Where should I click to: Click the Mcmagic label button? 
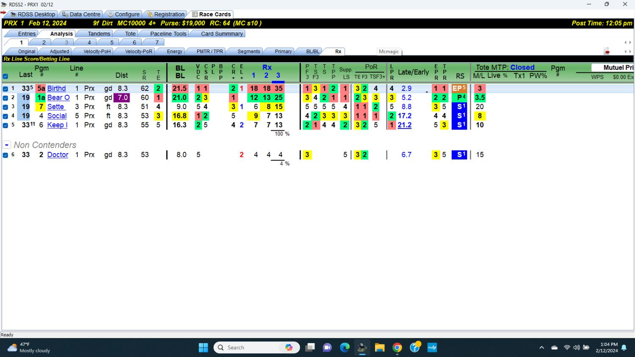point(389,52)
